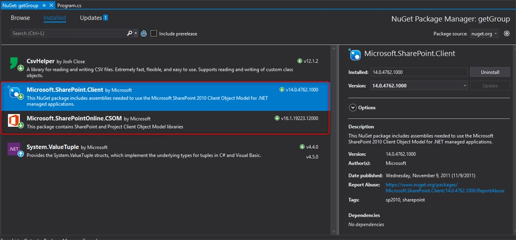The width and height of the screenshot is (516, 240).
Task: Click the SharePoint icon in details header
Action: (355, 54)
